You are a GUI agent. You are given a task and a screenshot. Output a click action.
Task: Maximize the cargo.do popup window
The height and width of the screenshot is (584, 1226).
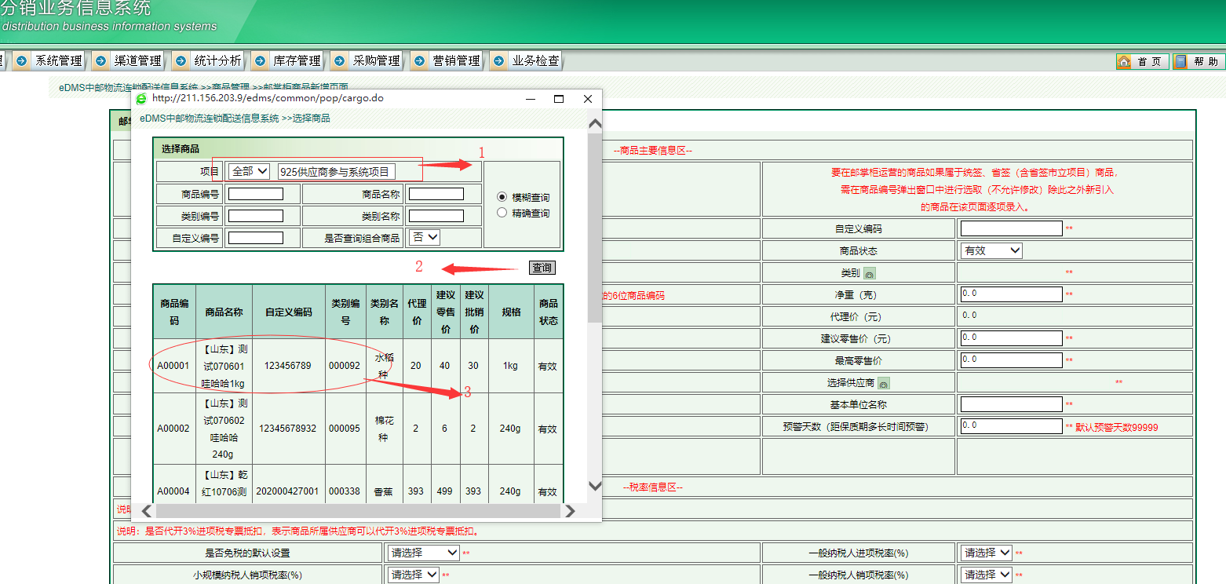point(559,99)
